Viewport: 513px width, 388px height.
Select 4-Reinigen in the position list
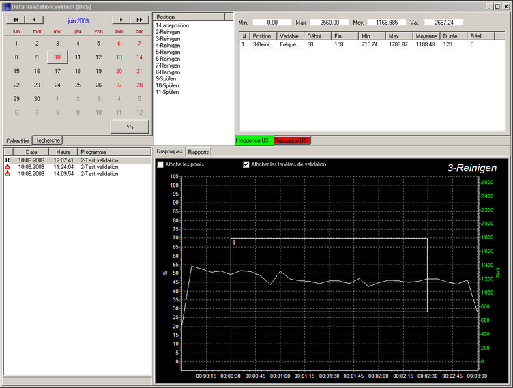168,46
